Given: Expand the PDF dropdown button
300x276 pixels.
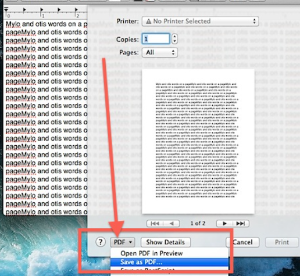Looking at the screenshot, I should point(123,242).
